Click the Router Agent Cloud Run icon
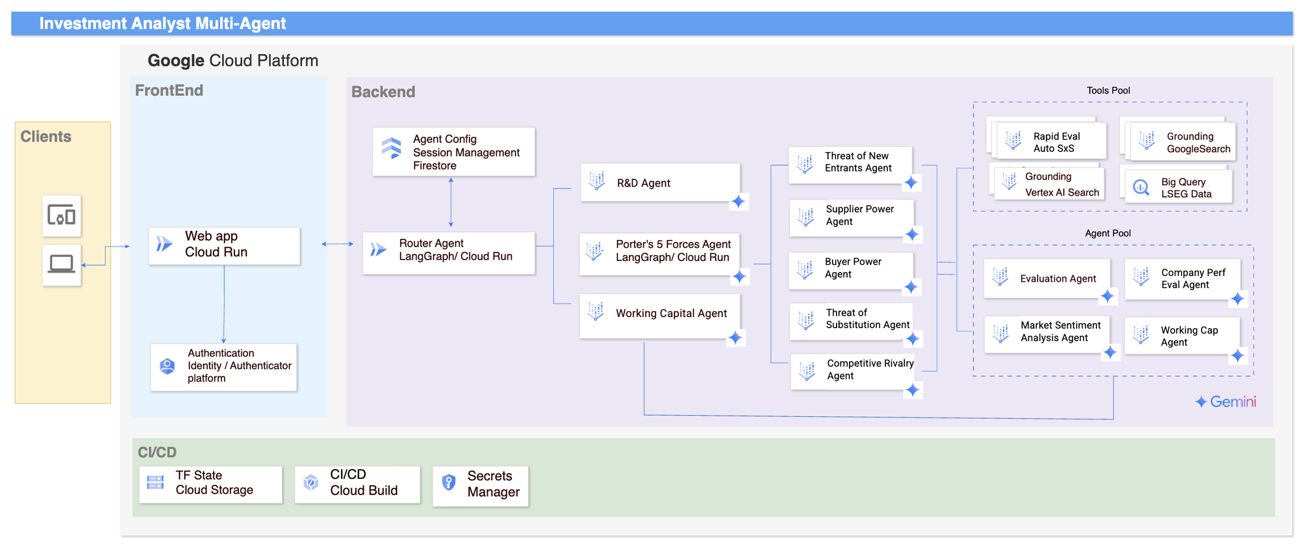The height and width of the screenshot is (546, 1306). click(x=379, y=249)
